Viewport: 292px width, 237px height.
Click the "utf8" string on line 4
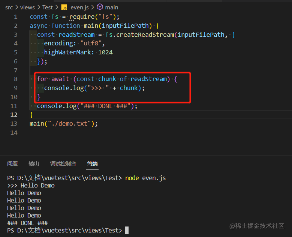[x=91, y=43]
